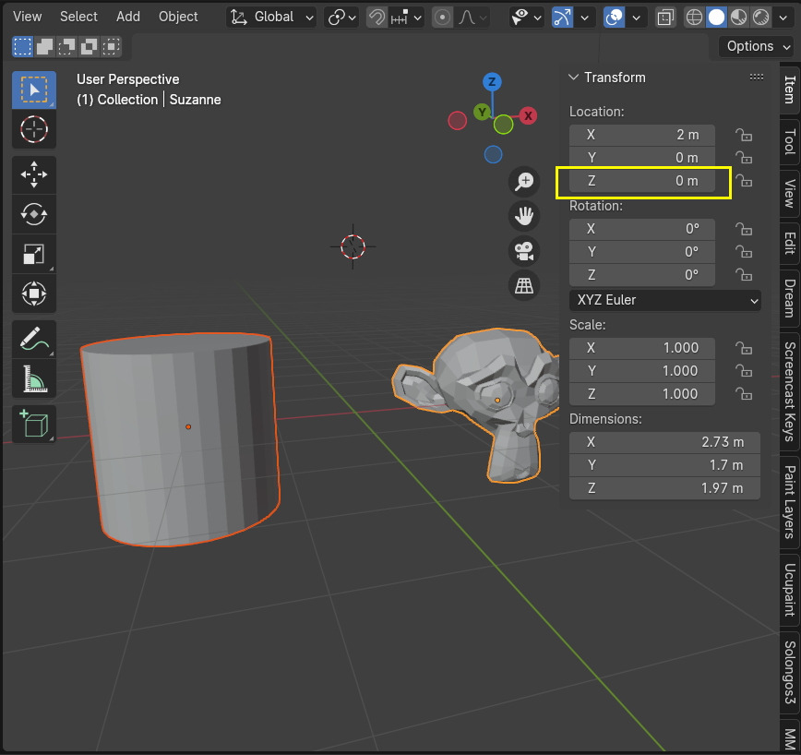Open the Screencast Keys sidebar tab
This screenshot has width=801, height=755.
[x=790, y=391]
